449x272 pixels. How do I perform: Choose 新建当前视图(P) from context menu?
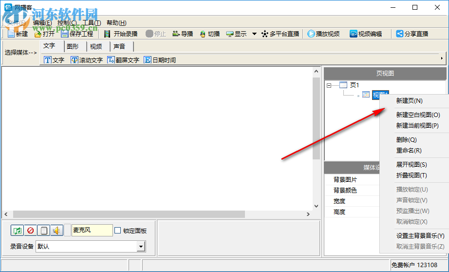click(x=414, y=126)
